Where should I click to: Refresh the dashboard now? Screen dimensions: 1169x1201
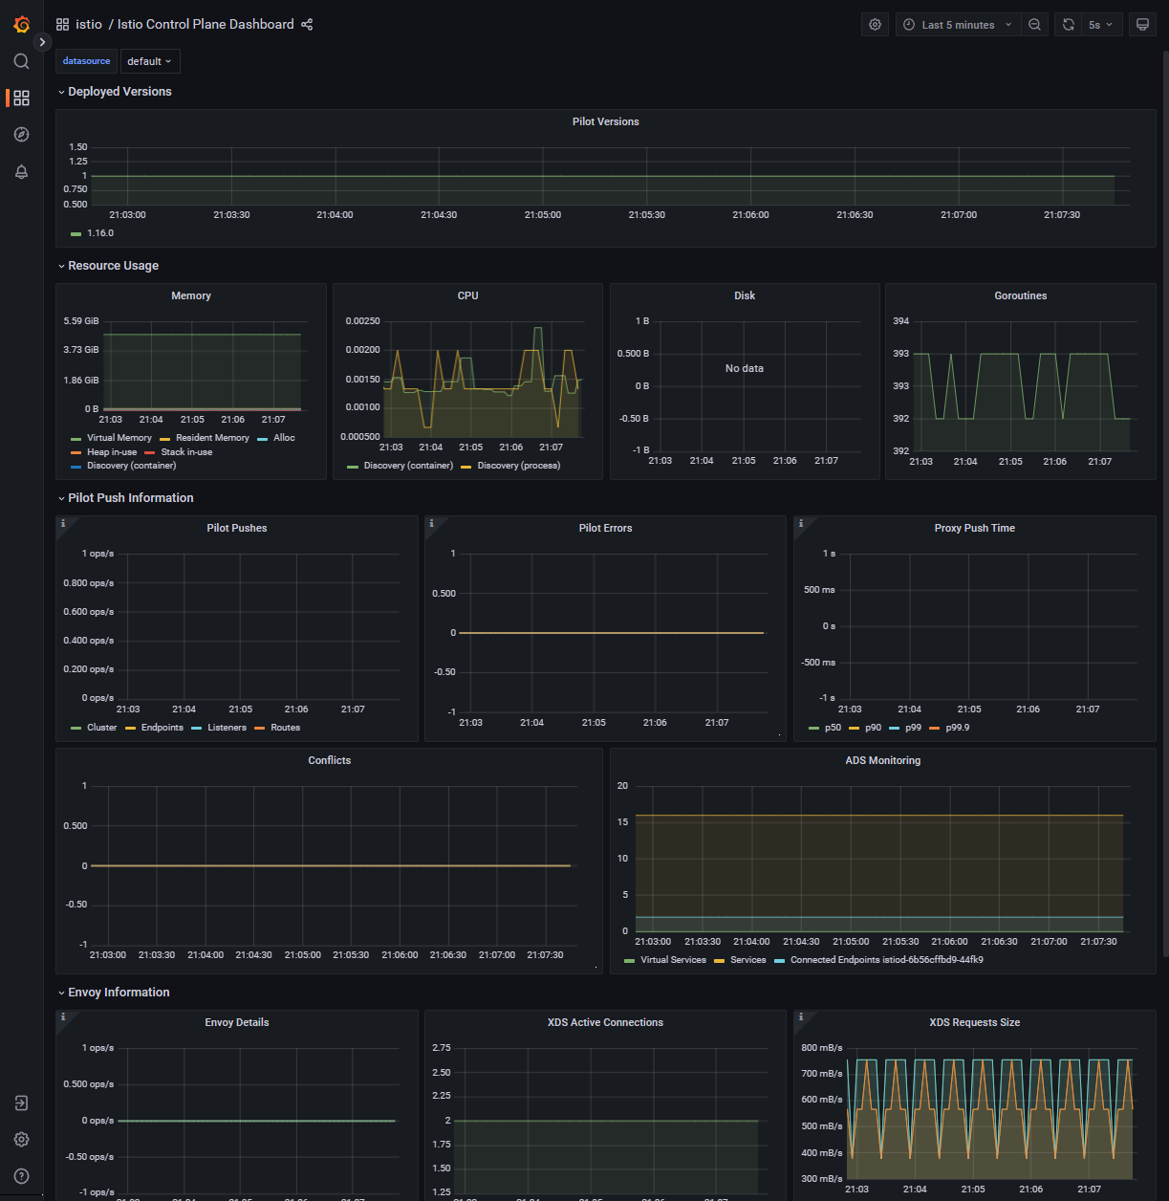pos(1069,25)
